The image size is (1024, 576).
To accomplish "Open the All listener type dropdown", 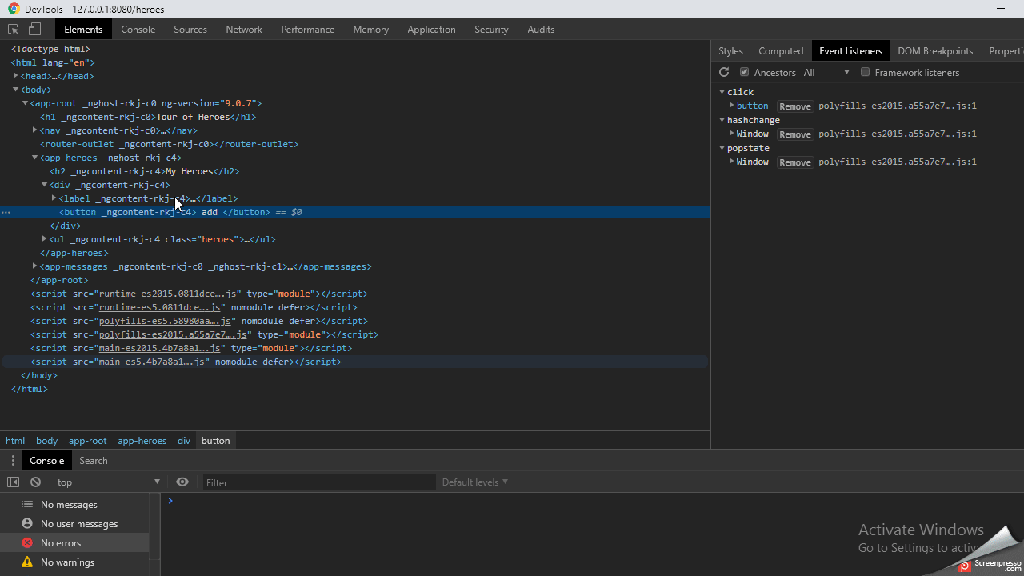I will click(826, 73).
